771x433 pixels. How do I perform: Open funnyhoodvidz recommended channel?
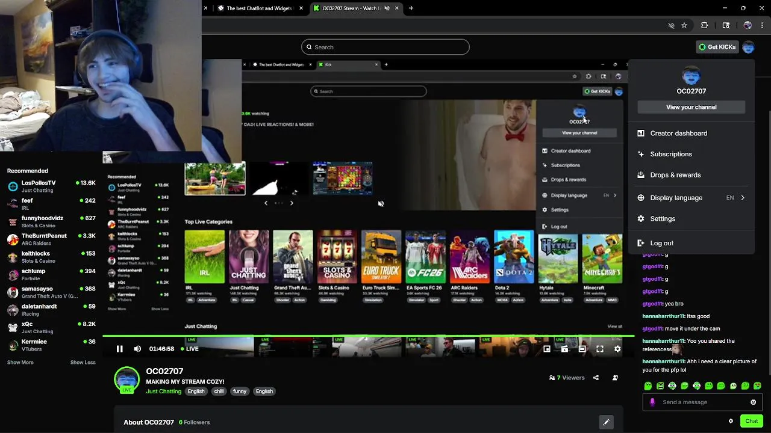[51, 221]
